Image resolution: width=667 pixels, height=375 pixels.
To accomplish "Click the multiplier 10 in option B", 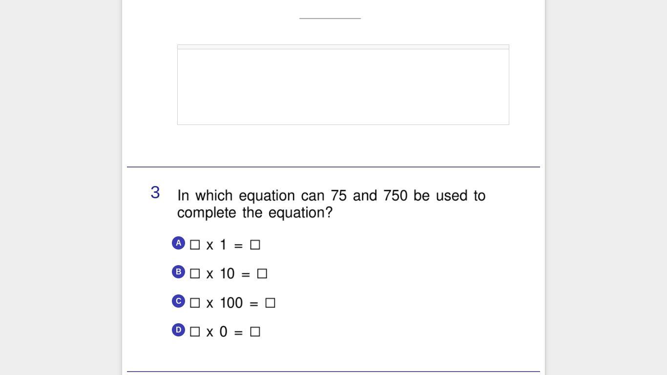I will pos(228,274).
